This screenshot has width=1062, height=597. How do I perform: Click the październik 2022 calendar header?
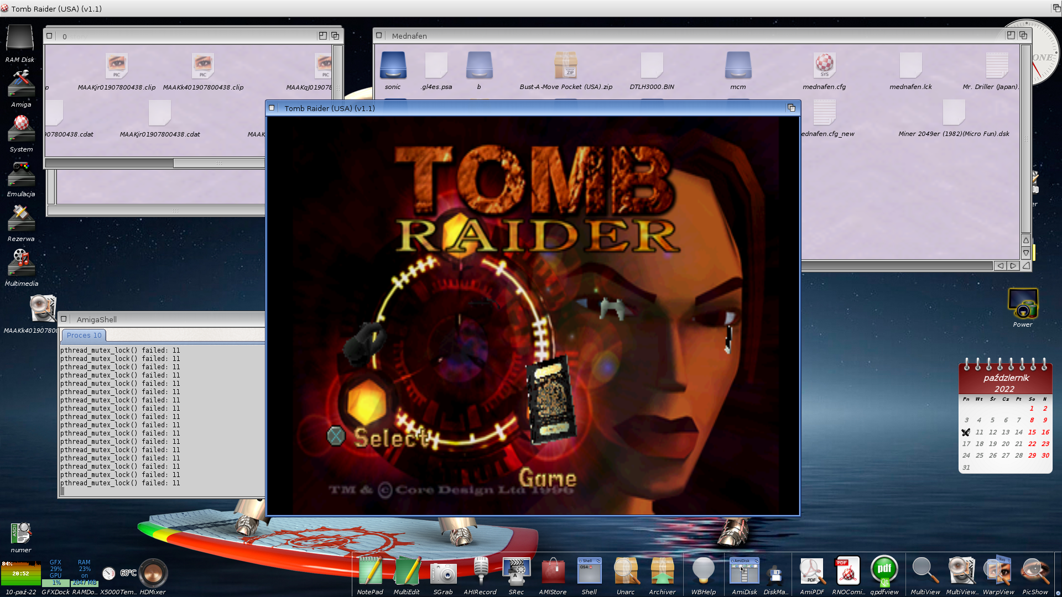pos(1006,383)
